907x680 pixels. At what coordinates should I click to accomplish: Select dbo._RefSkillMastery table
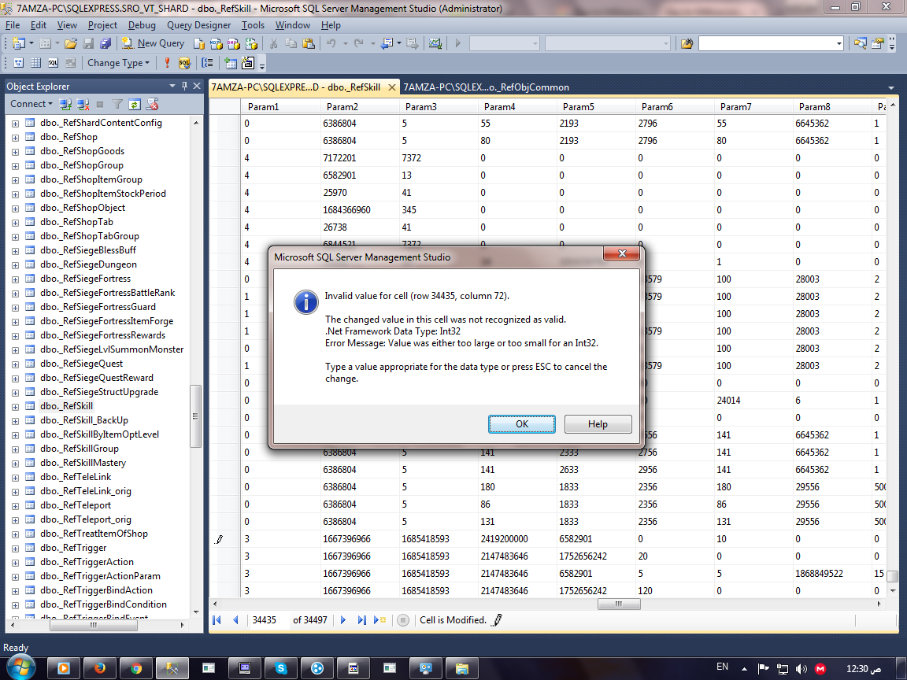(x=83, y=463)
